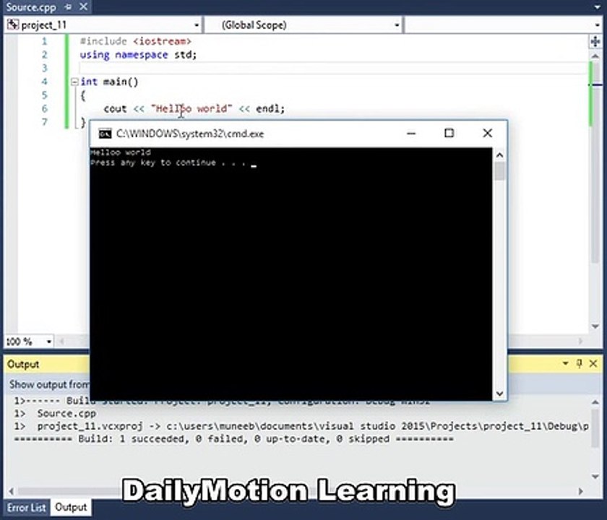Click the Source.cpp line in build output

(66, 413)
